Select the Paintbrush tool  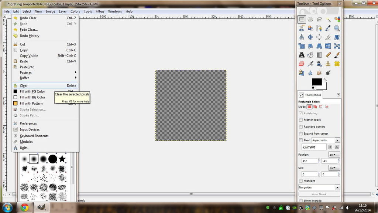coord(337,55)
